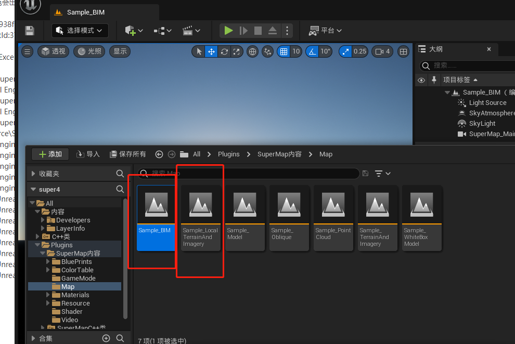Toggle surface snapping icon

(x=268, y=51)
